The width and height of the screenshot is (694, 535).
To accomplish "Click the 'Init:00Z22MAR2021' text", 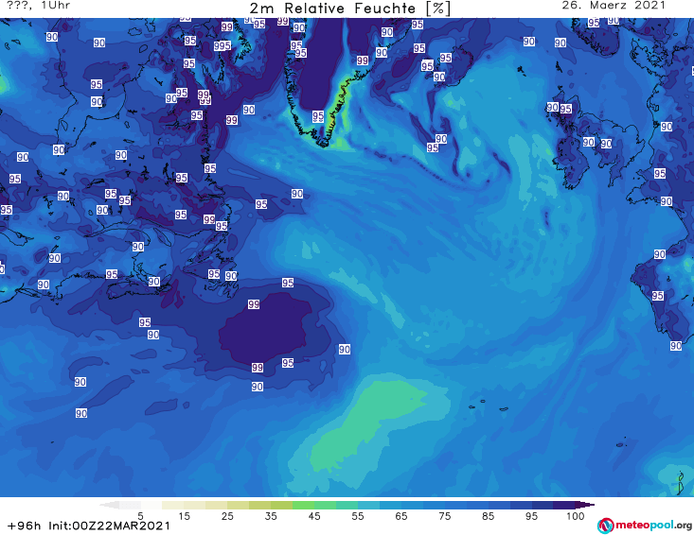I will point(109,526).
